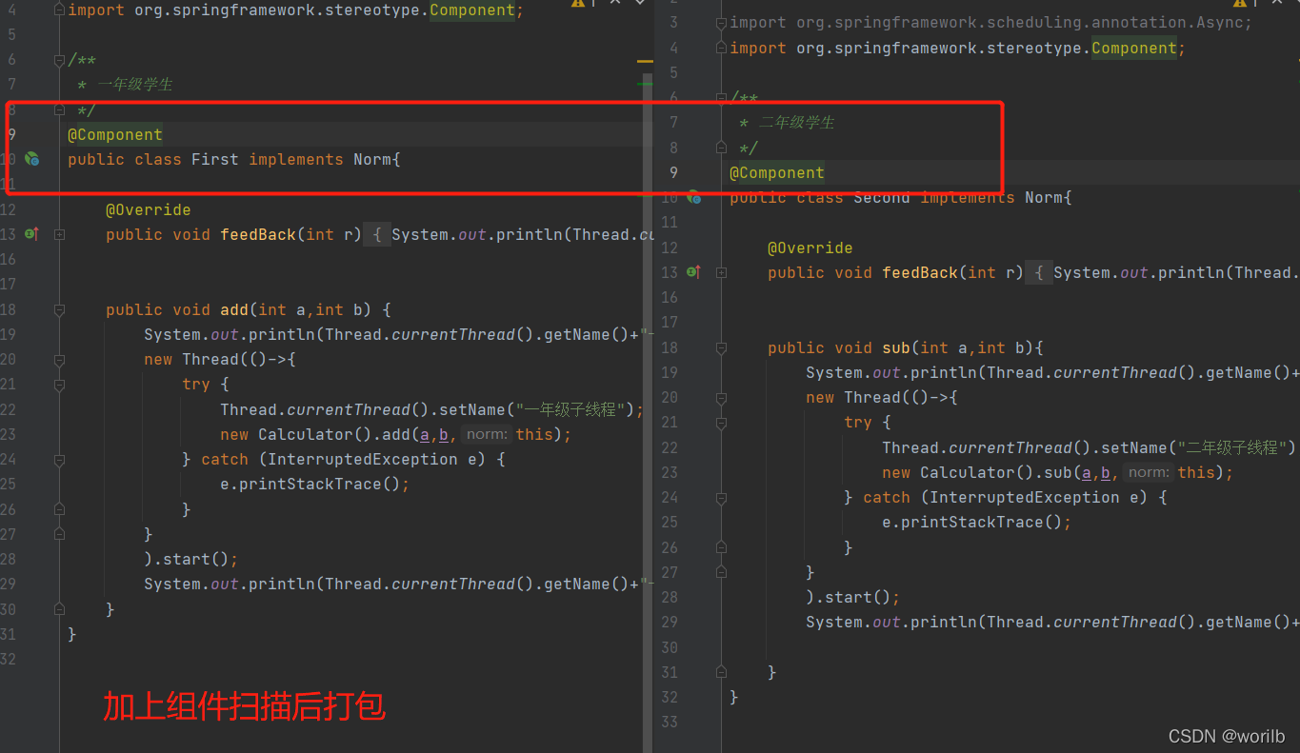Collapse scheduling.annotation.Async import fold
1300x753 pixels.
(721, 23)
